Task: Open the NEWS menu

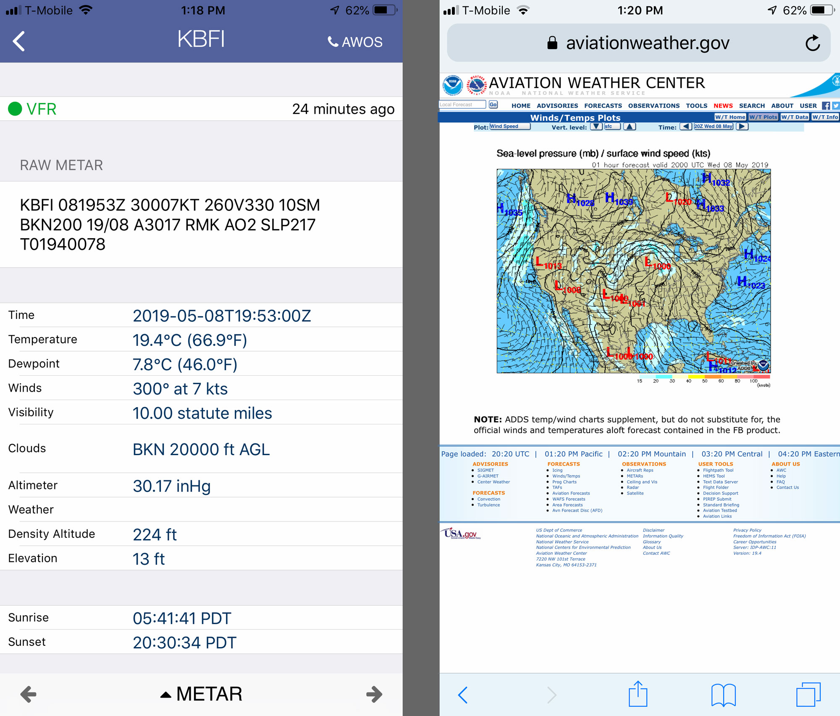Action: 723,106
